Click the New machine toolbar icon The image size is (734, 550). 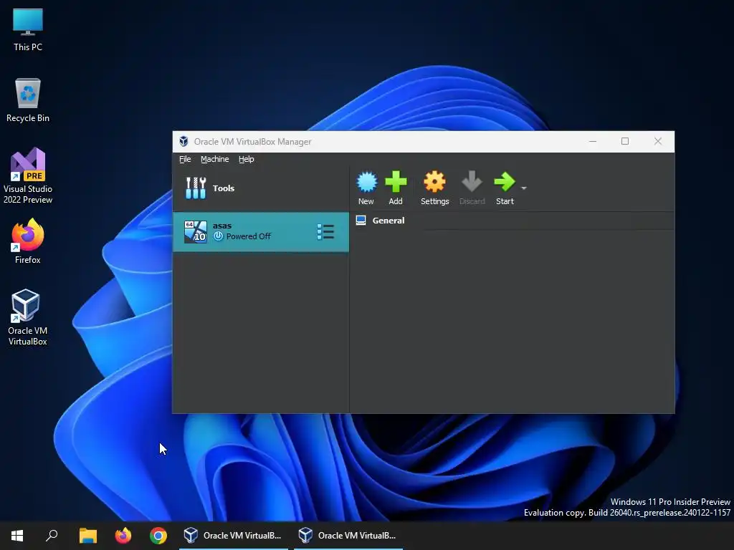coord(366,188)
